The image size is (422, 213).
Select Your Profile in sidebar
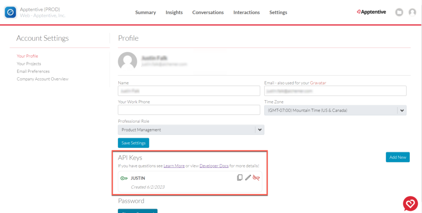click(x=28, y=56)
